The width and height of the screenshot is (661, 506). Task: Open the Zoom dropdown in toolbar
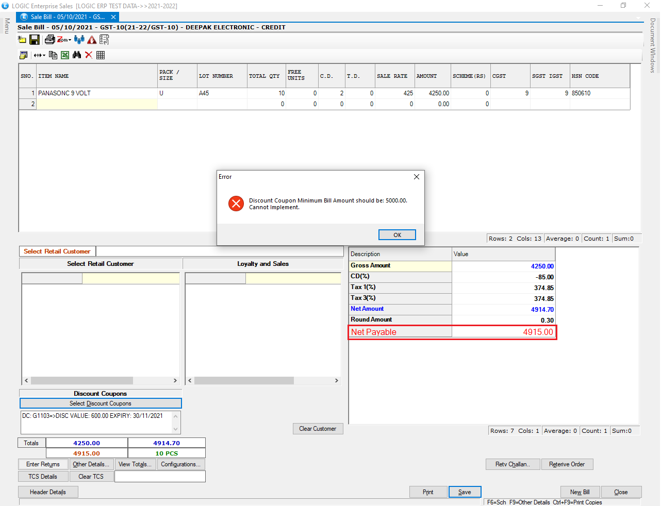(x=64, y=40)
